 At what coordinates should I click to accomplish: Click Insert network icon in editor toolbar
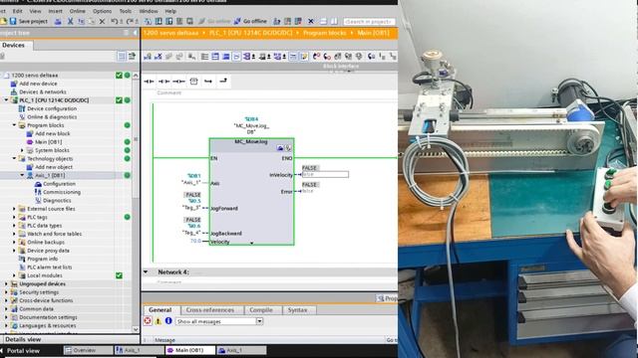tap(148, 57)
